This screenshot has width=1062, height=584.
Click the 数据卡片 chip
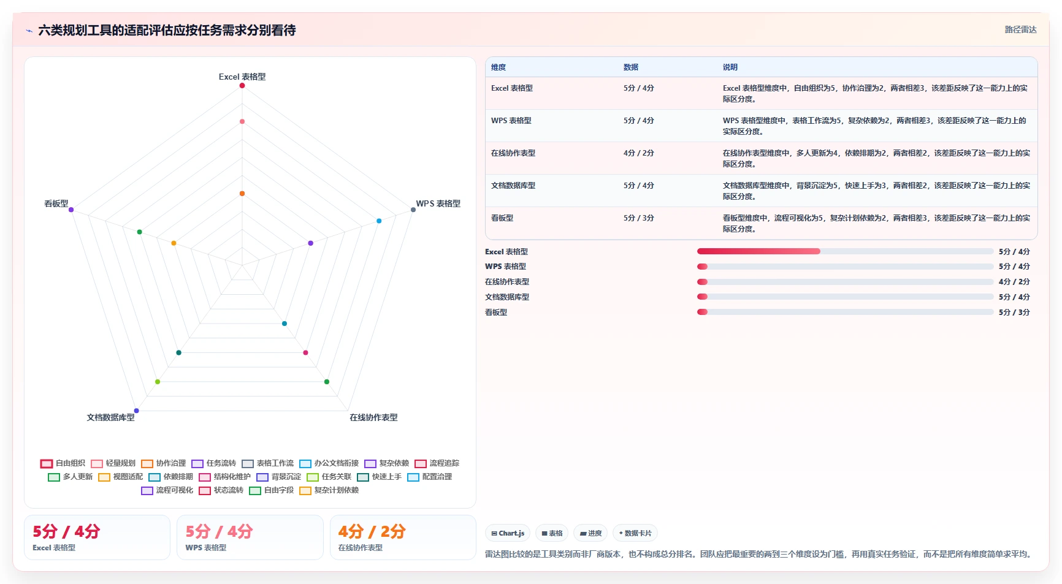[635, 533]
